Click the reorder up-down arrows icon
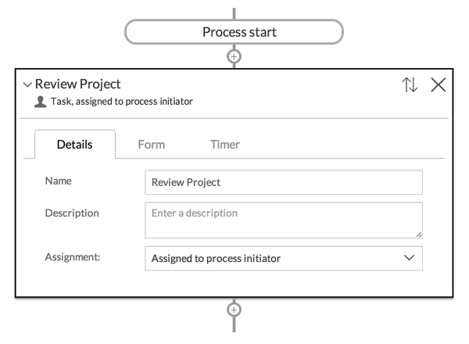This screenshot has height=344, width=469. (410, 86)
